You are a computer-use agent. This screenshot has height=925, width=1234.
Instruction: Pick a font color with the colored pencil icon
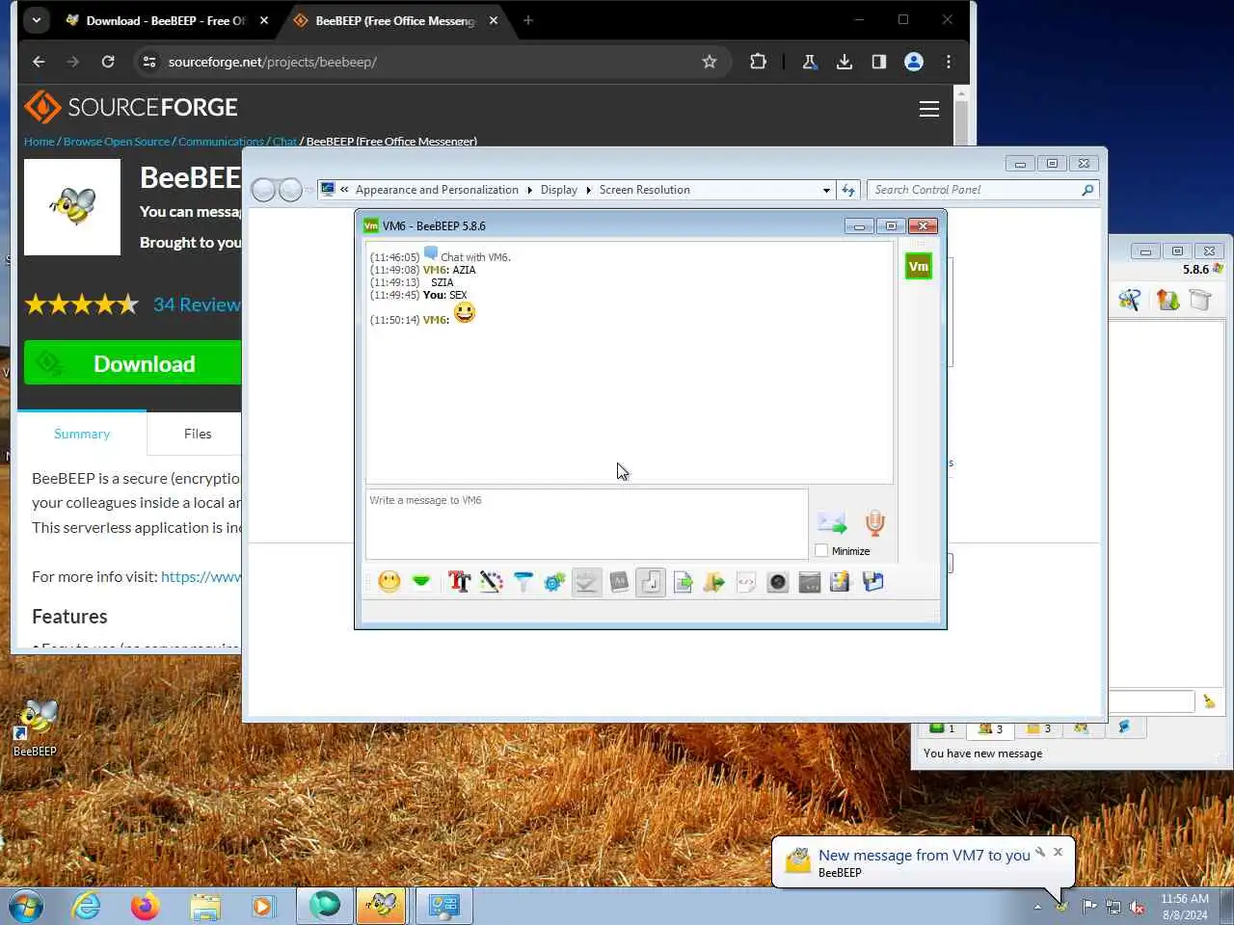pos(492,582)
